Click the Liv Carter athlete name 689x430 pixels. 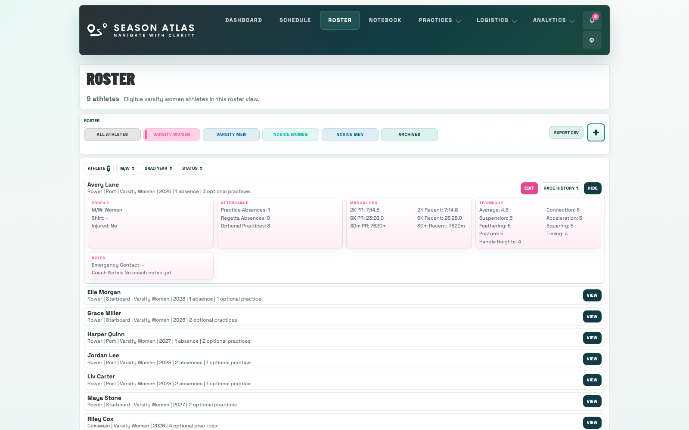tap(101, 377)
